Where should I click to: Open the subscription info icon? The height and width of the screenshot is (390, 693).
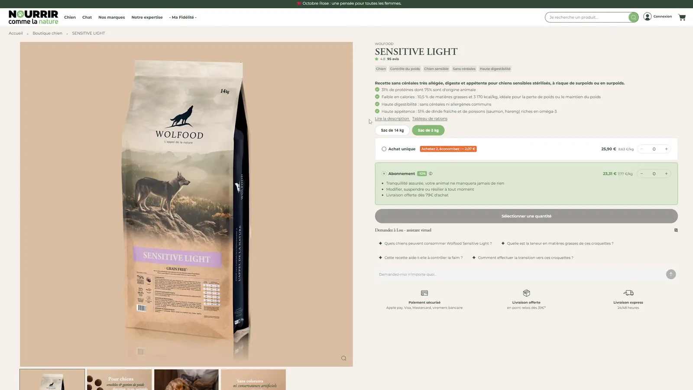(x=431, y=173)
